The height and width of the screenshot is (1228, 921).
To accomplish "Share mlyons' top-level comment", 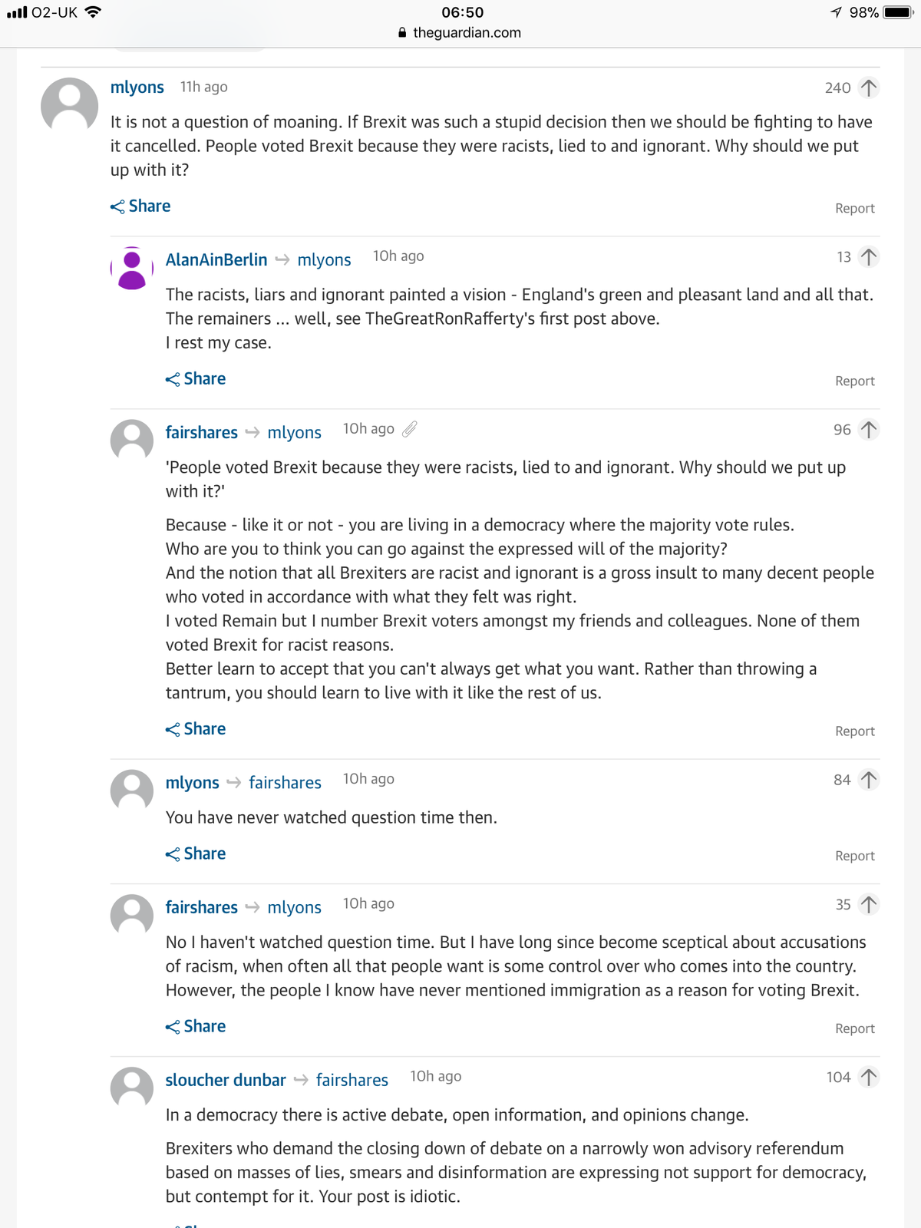I will pyautogui.click(x=140, y=206).
